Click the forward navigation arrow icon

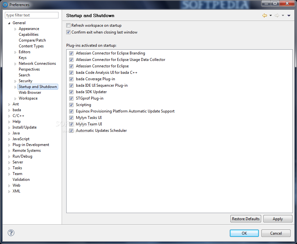277,15
